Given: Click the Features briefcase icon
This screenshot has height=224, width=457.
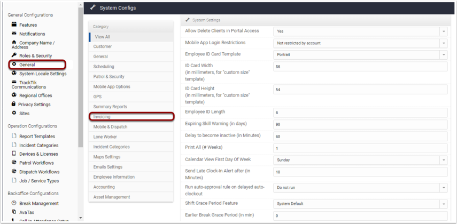Looking at the screenshot, I should click(x=14, y=25).
